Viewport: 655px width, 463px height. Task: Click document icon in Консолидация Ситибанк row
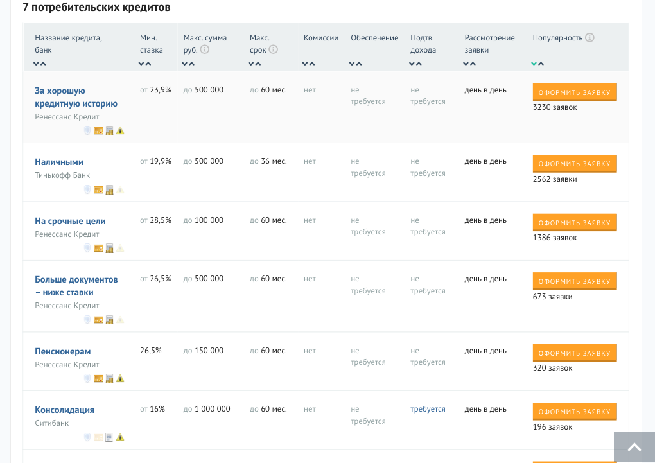109,437
